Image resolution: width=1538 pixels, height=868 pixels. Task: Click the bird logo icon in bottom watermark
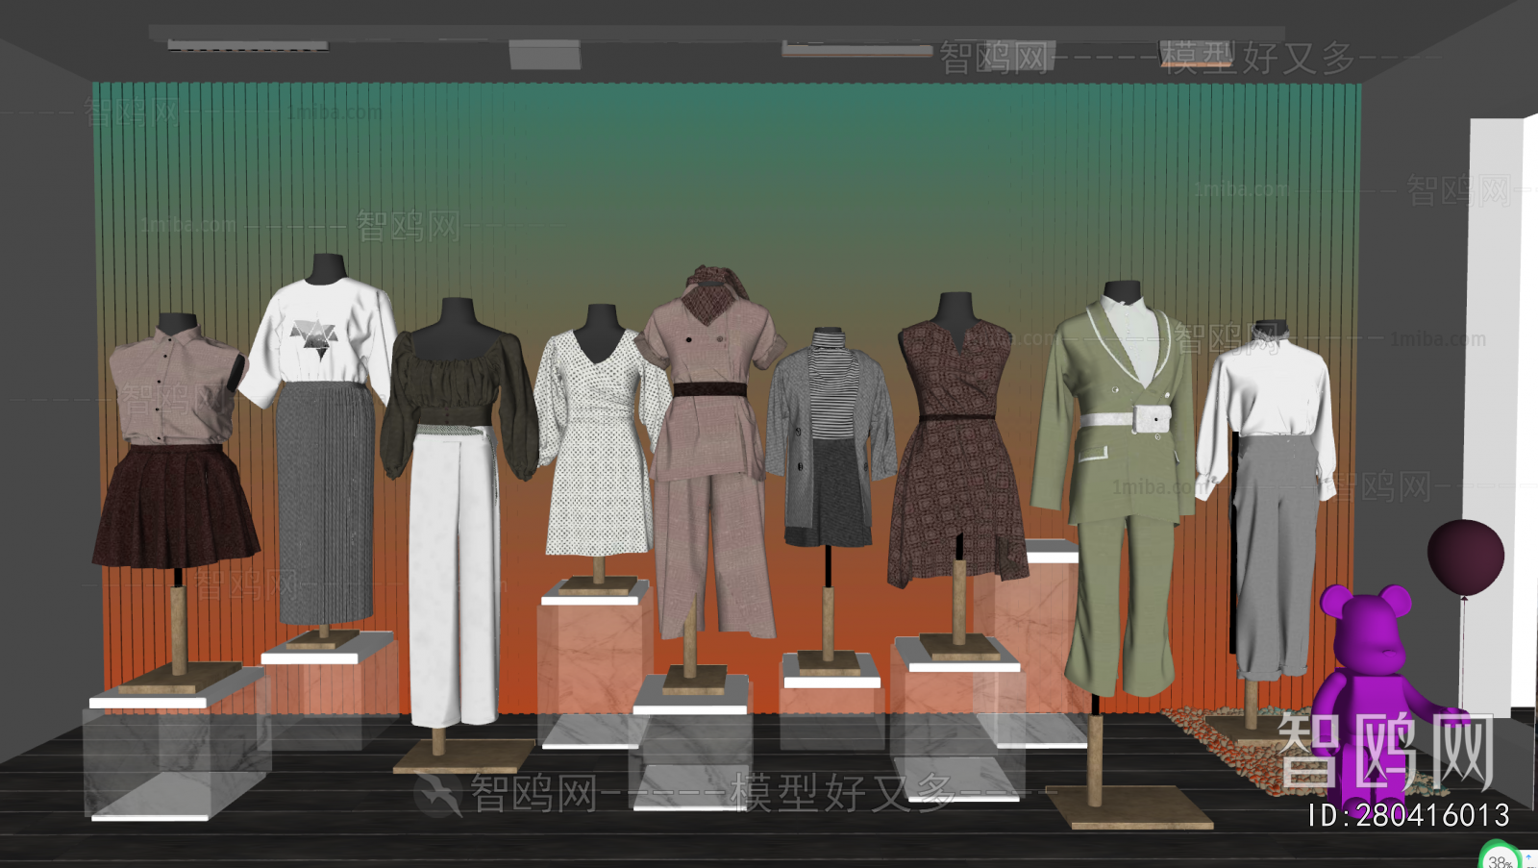tap(437, 795)
